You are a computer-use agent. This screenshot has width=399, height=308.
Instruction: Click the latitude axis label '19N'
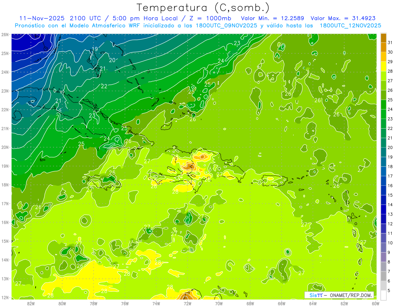(5, 166)
